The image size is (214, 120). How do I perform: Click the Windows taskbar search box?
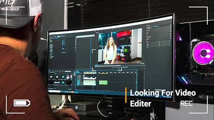click(54, 91)
